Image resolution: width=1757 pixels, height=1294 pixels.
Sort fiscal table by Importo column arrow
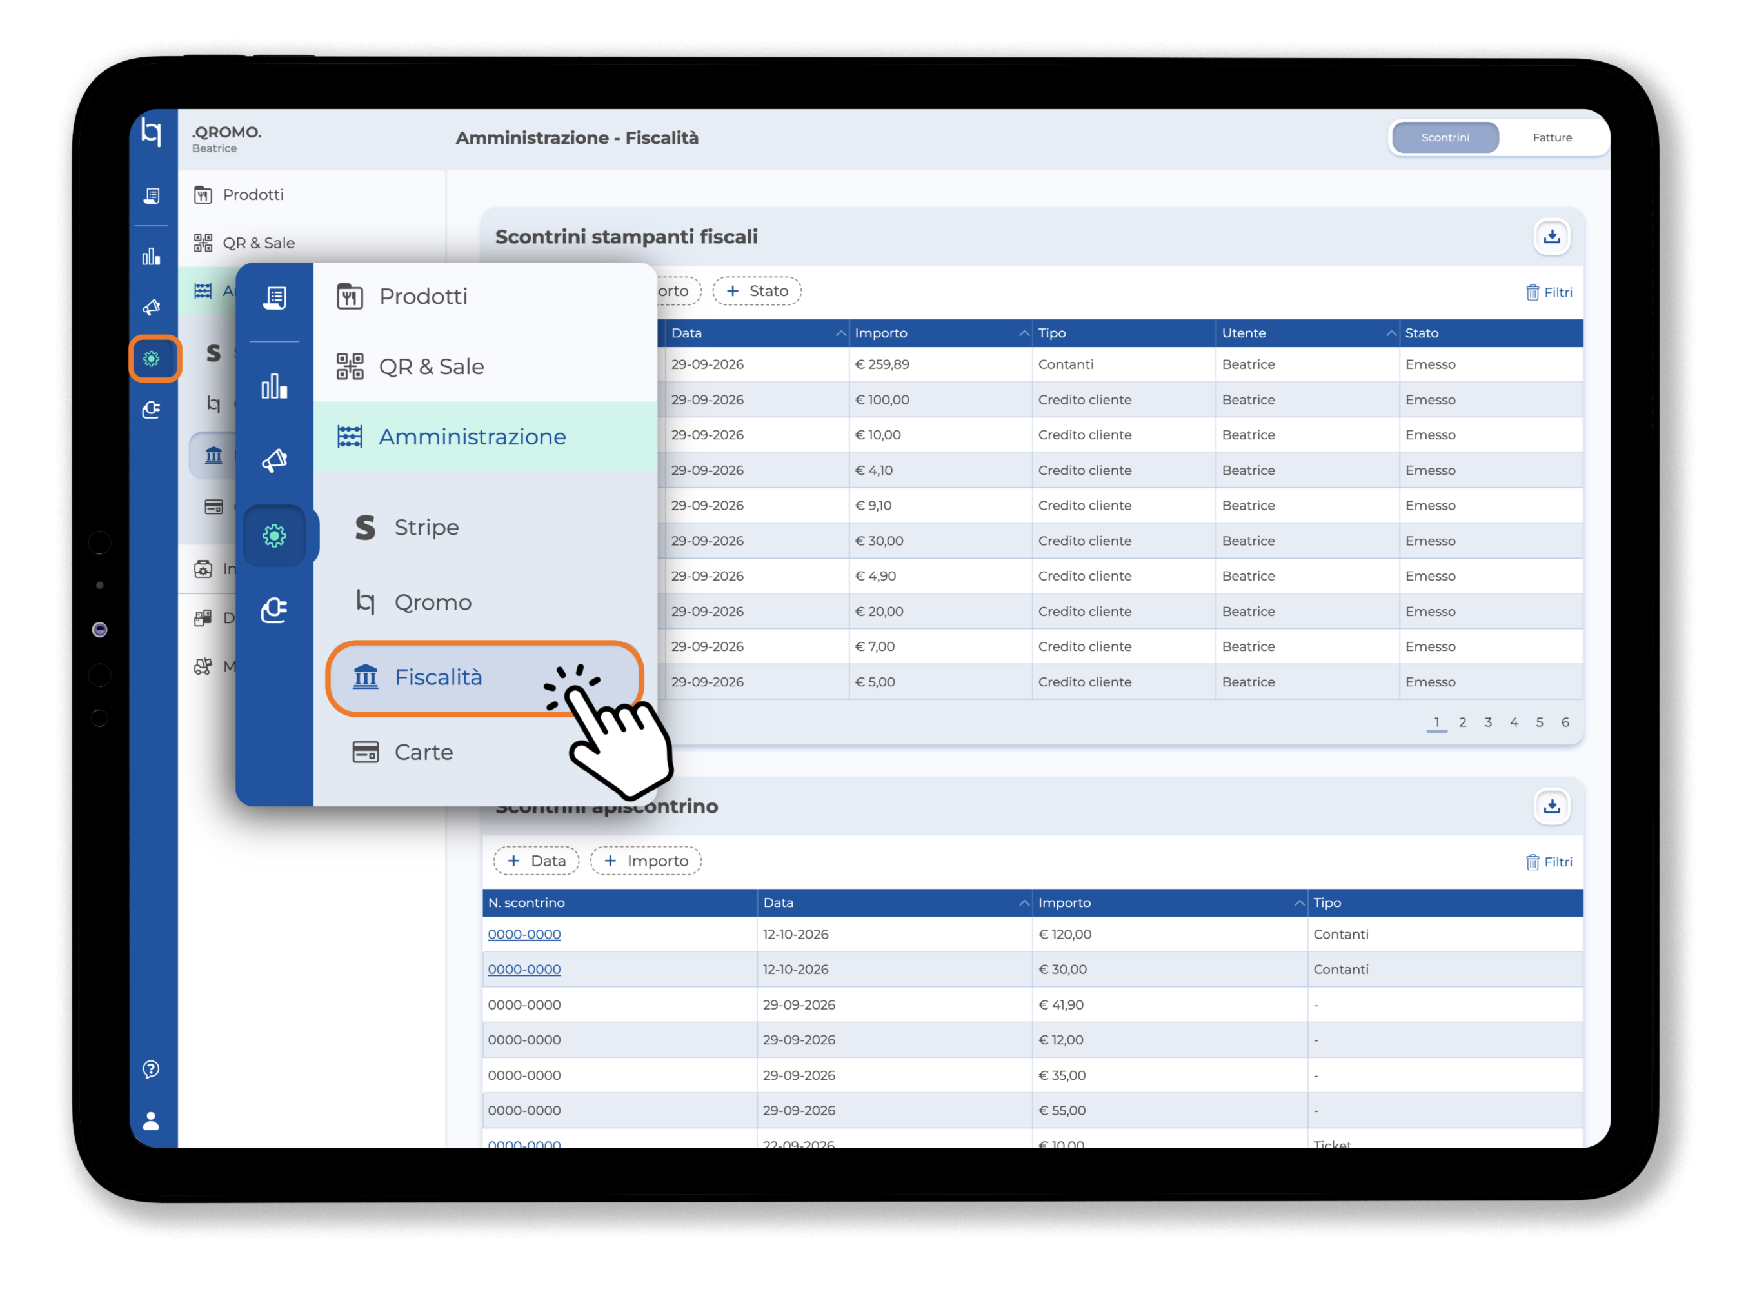tap(1023, 333)
